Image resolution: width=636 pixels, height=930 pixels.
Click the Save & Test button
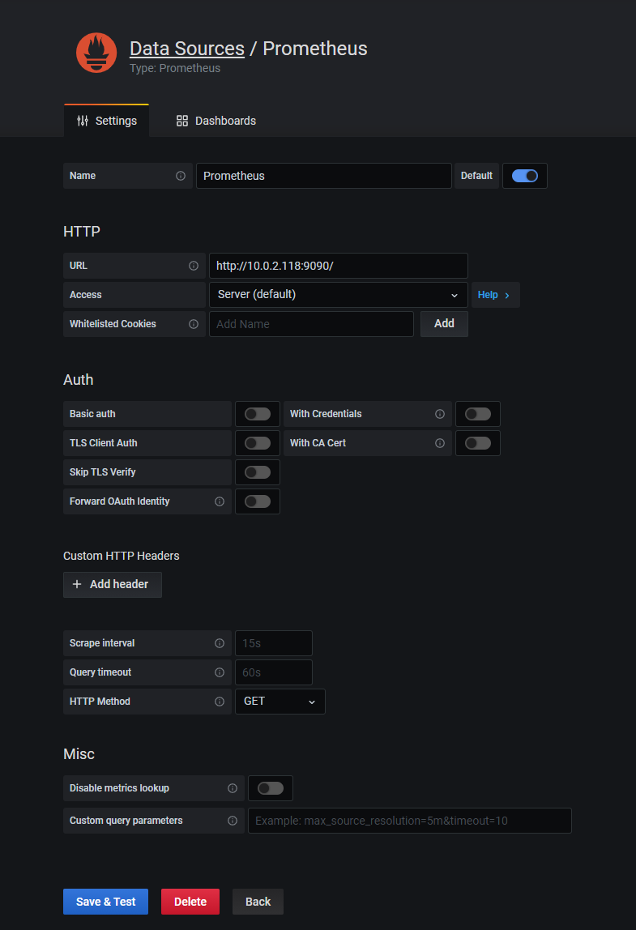click(106, 902)
